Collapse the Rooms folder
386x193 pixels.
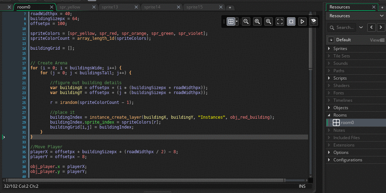pyautogui.click(x=329, y=115)
